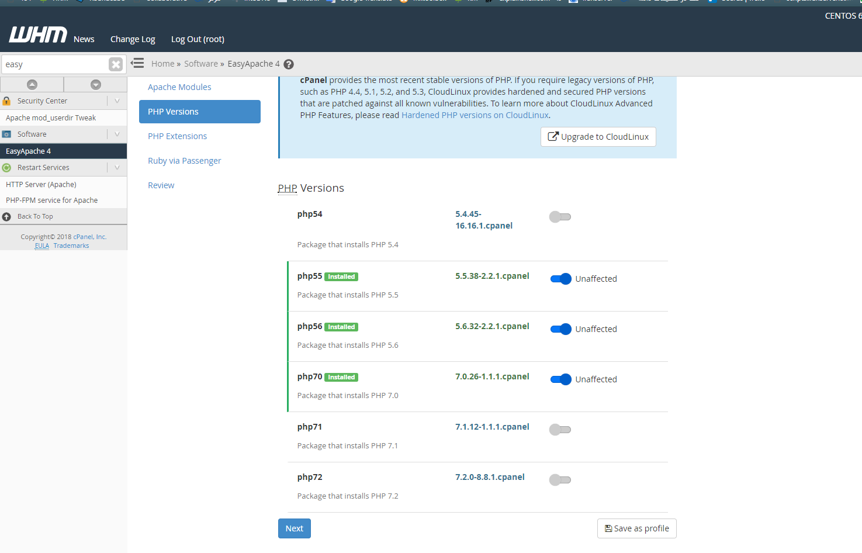Collapse the Restart Services section chevron

click(117, 168)
